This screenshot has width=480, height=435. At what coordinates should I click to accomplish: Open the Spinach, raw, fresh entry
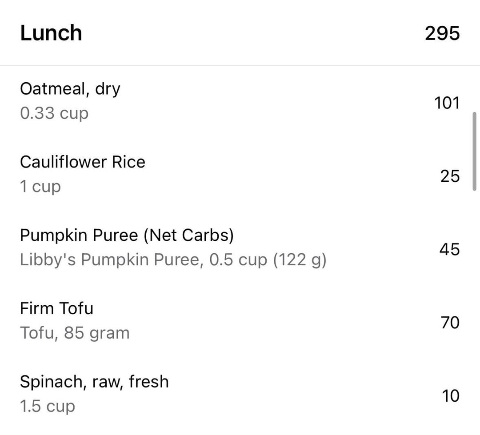[94, 382]
